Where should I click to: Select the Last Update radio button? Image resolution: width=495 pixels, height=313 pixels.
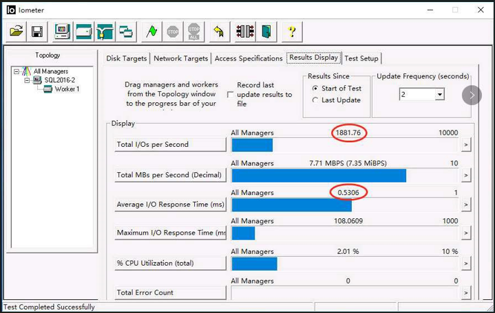coord(315,100)
